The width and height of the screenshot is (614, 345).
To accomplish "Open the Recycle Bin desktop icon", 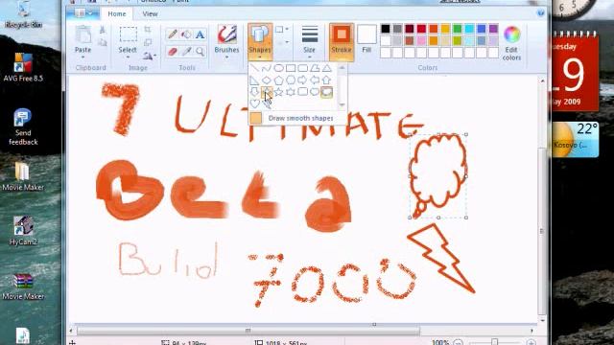I will (23, 15).
